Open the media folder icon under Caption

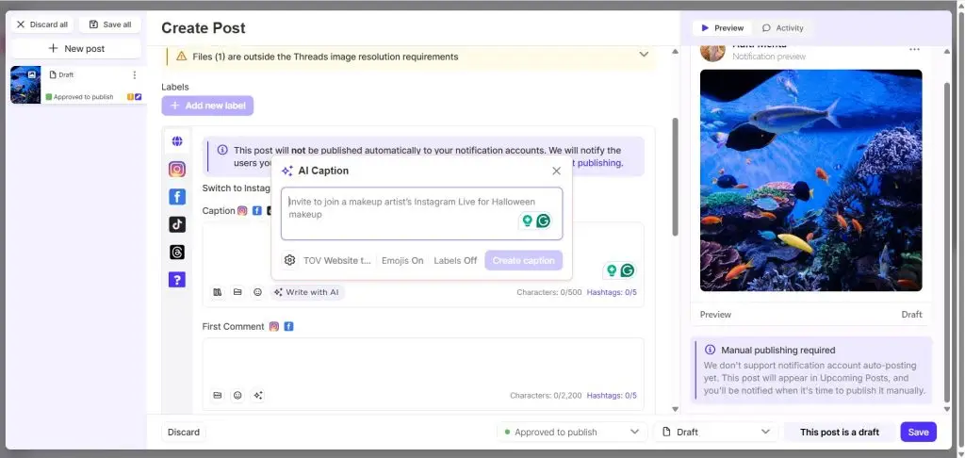[x=237, y=292]
